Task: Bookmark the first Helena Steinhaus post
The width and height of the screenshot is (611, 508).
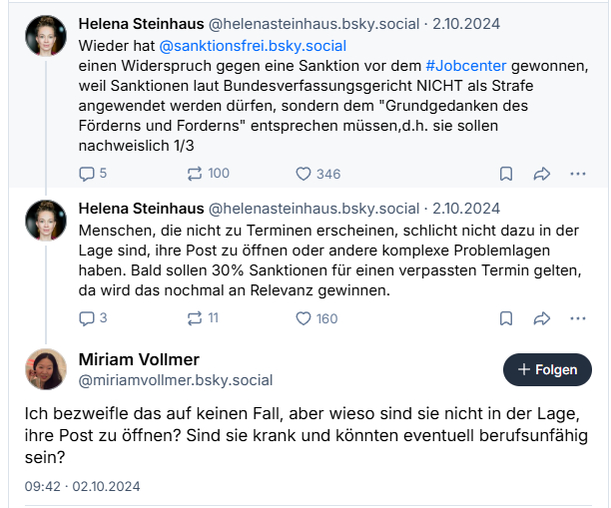Action: [x=506, y=174]
